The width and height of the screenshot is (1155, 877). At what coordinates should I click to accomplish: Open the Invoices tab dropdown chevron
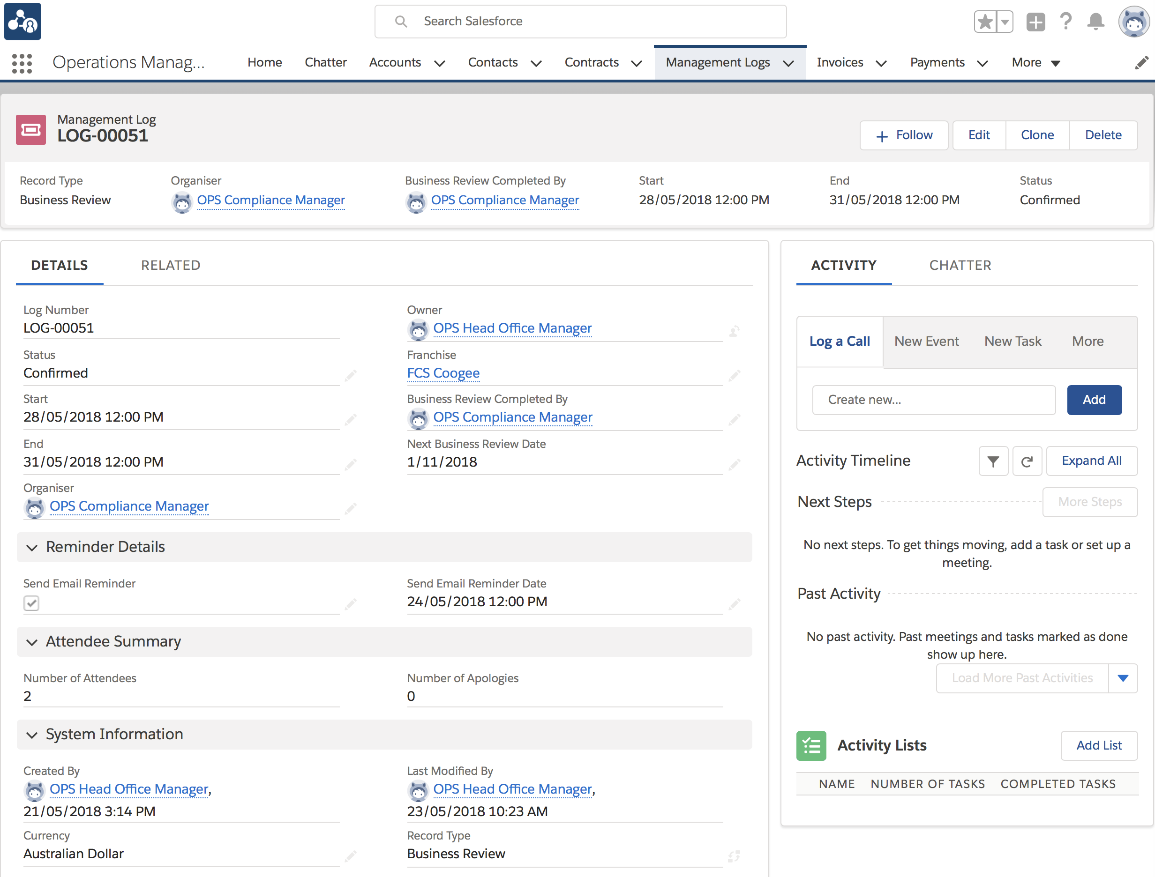tap(881, 63)
